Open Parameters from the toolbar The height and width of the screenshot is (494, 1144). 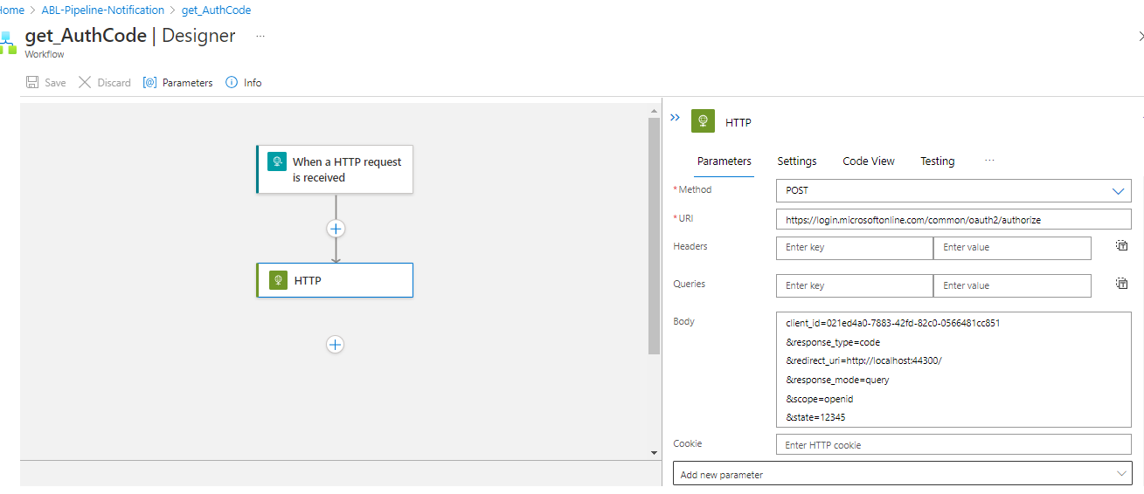(177, 83)
